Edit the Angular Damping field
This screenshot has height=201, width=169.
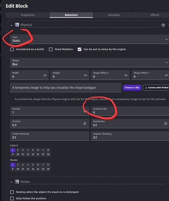click(130, 136)
